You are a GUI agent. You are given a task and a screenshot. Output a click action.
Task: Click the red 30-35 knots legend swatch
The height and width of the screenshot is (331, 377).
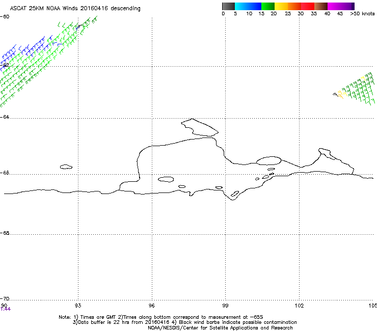(308, 6)
